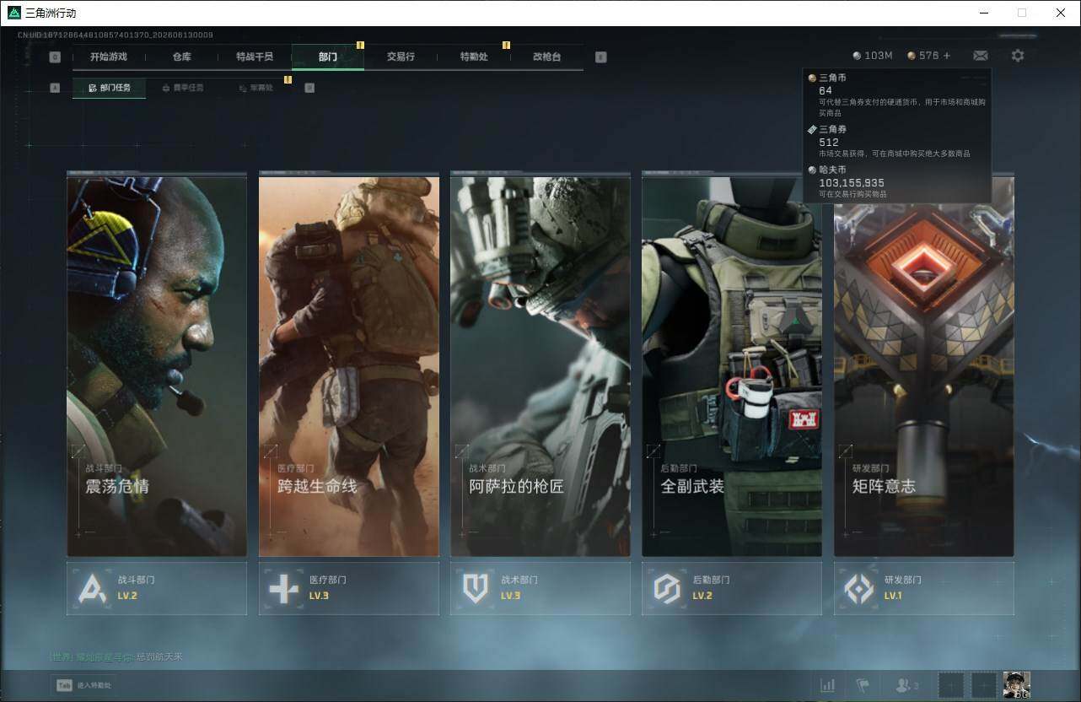
Task: Open the mail envelope icon
Action: coord(981,56)
